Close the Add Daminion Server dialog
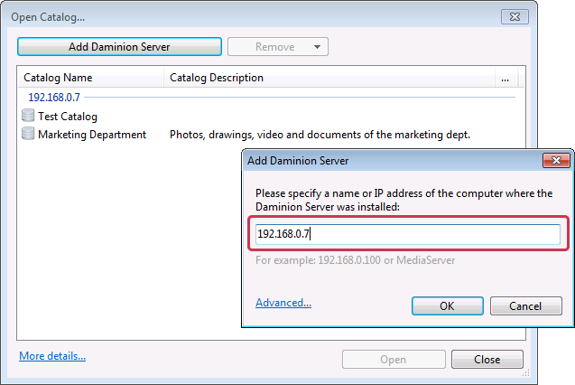The image size is (575, 385). [x=556, y=160]
